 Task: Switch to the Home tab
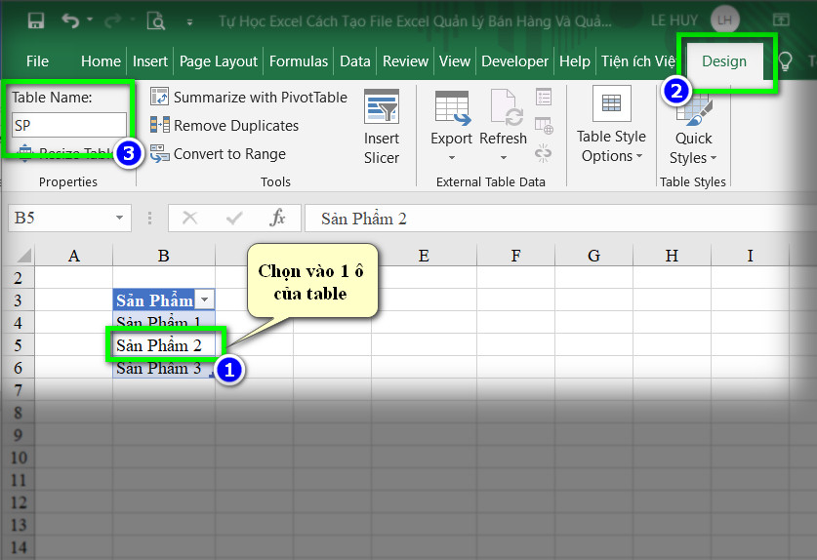(x=101, y=61)
